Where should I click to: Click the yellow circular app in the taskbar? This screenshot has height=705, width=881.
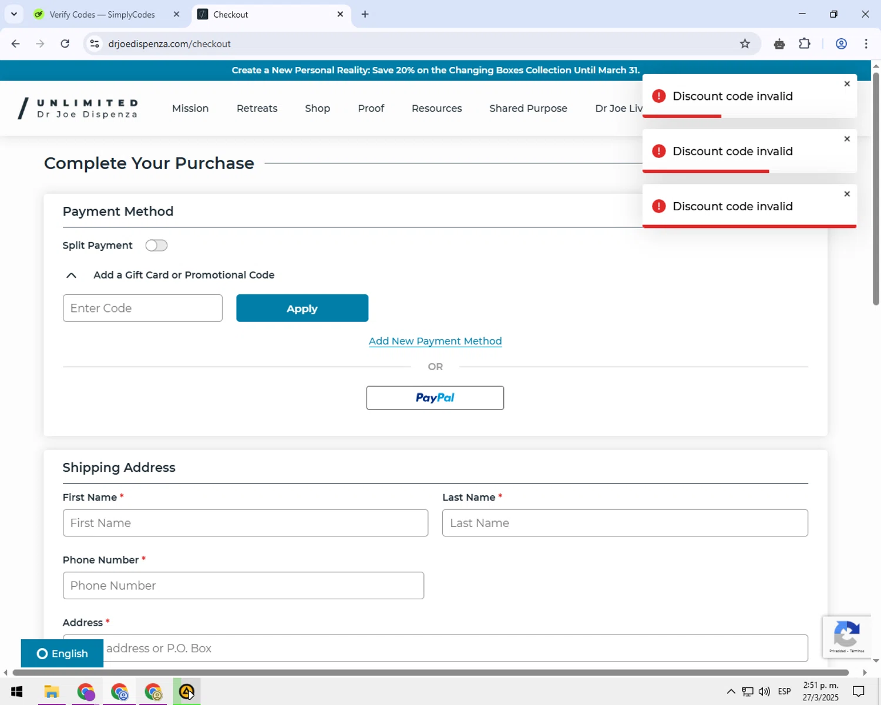click(x=187, y=691)
